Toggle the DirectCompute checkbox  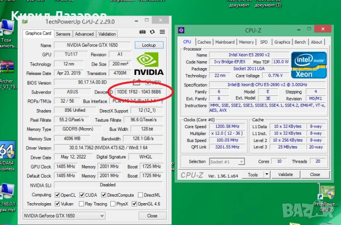[104, 195]
